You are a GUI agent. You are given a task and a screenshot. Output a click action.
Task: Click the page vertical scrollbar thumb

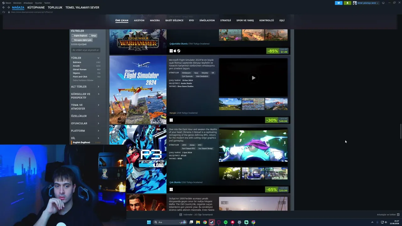(x=400, y=132)
